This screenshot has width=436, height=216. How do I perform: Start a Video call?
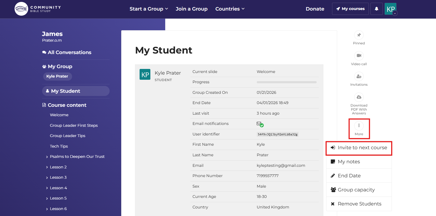click(x=359, y=56)
